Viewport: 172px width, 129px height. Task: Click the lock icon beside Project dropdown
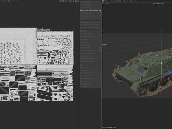(73, 1)
